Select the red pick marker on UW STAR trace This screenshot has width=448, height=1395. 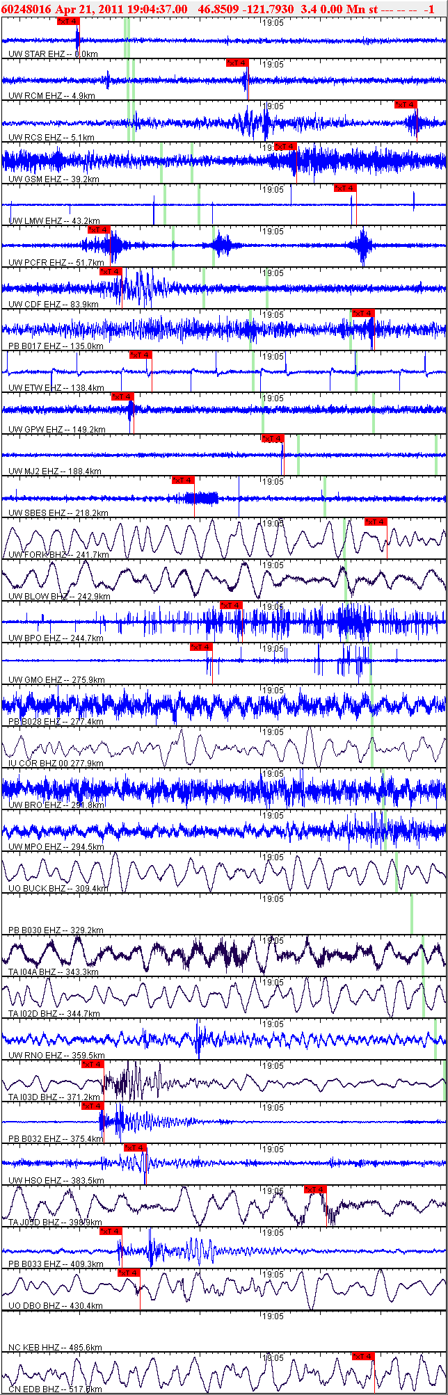coord(68,22)
